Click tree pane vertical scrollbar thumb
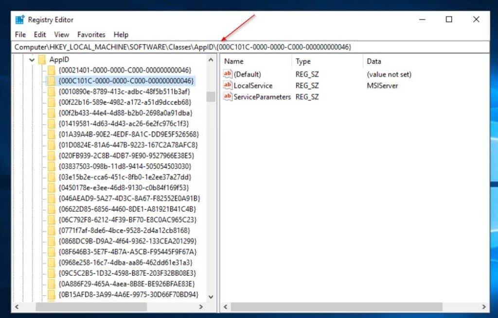 pyautogui.click(x=211, y=97)
